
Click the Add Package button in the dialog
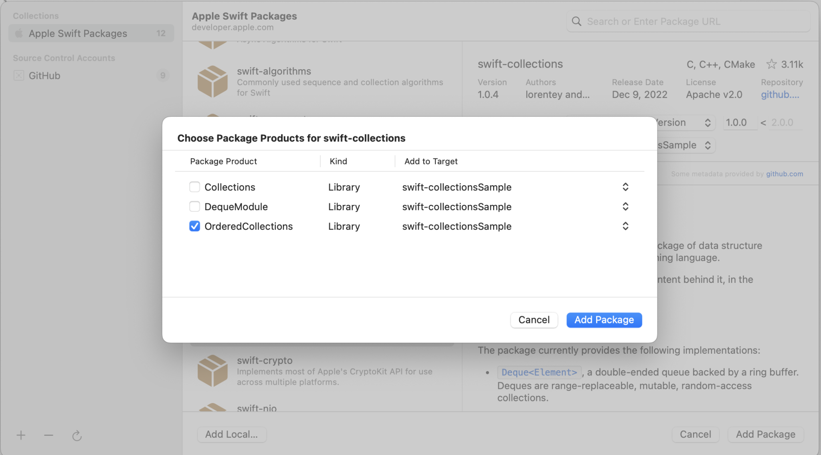(x=603, y=320)
